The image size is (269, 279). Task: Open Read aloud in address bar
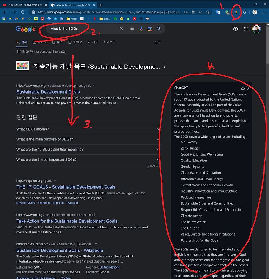[200, 12]
